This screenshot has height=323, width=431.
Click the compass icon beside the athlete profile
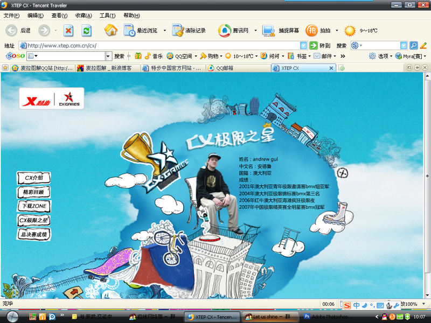click(343, 173)
